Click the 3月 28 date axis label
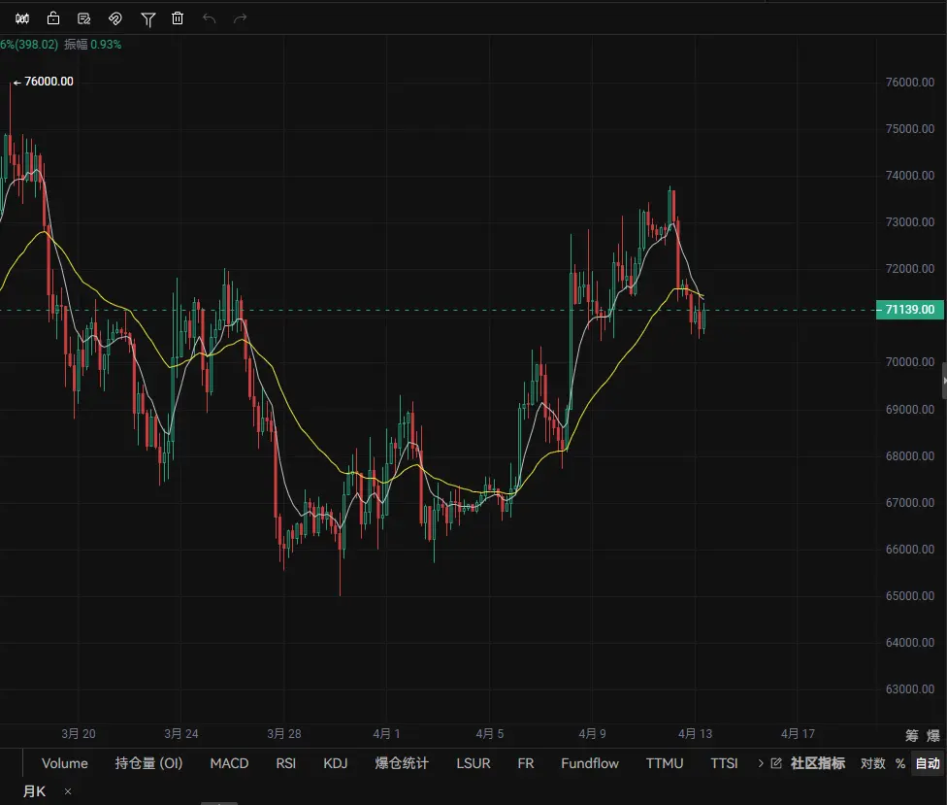Image resolution: width=947 pixels, height=805 pixels. (x=284, y=734)
